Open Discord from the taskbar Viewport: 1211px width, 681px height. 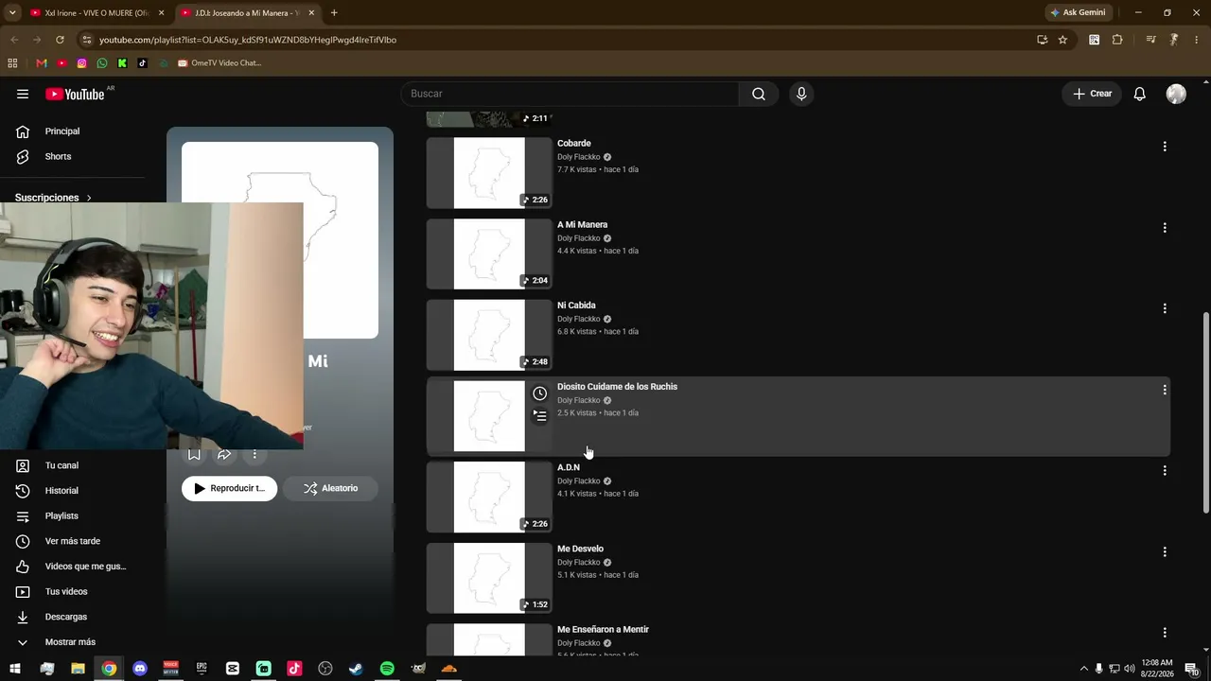pos(140,669)
